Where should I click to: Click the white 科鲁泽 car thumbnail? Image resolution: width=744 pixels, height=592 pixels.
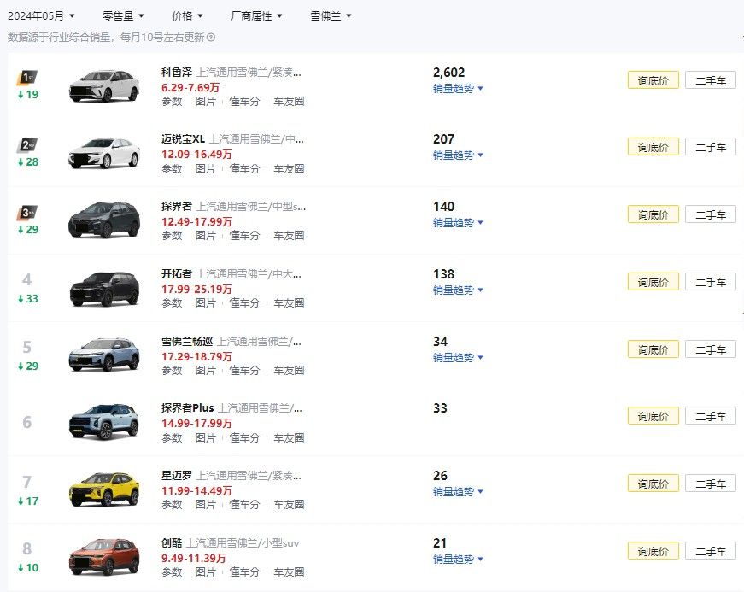coord(103,85)
